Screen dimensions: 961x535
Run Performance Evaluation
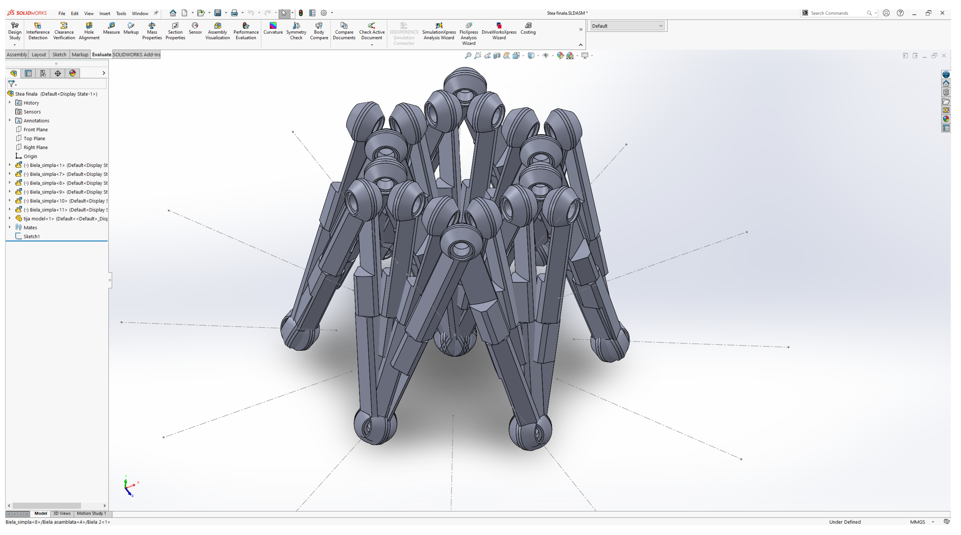click(246, 31)
